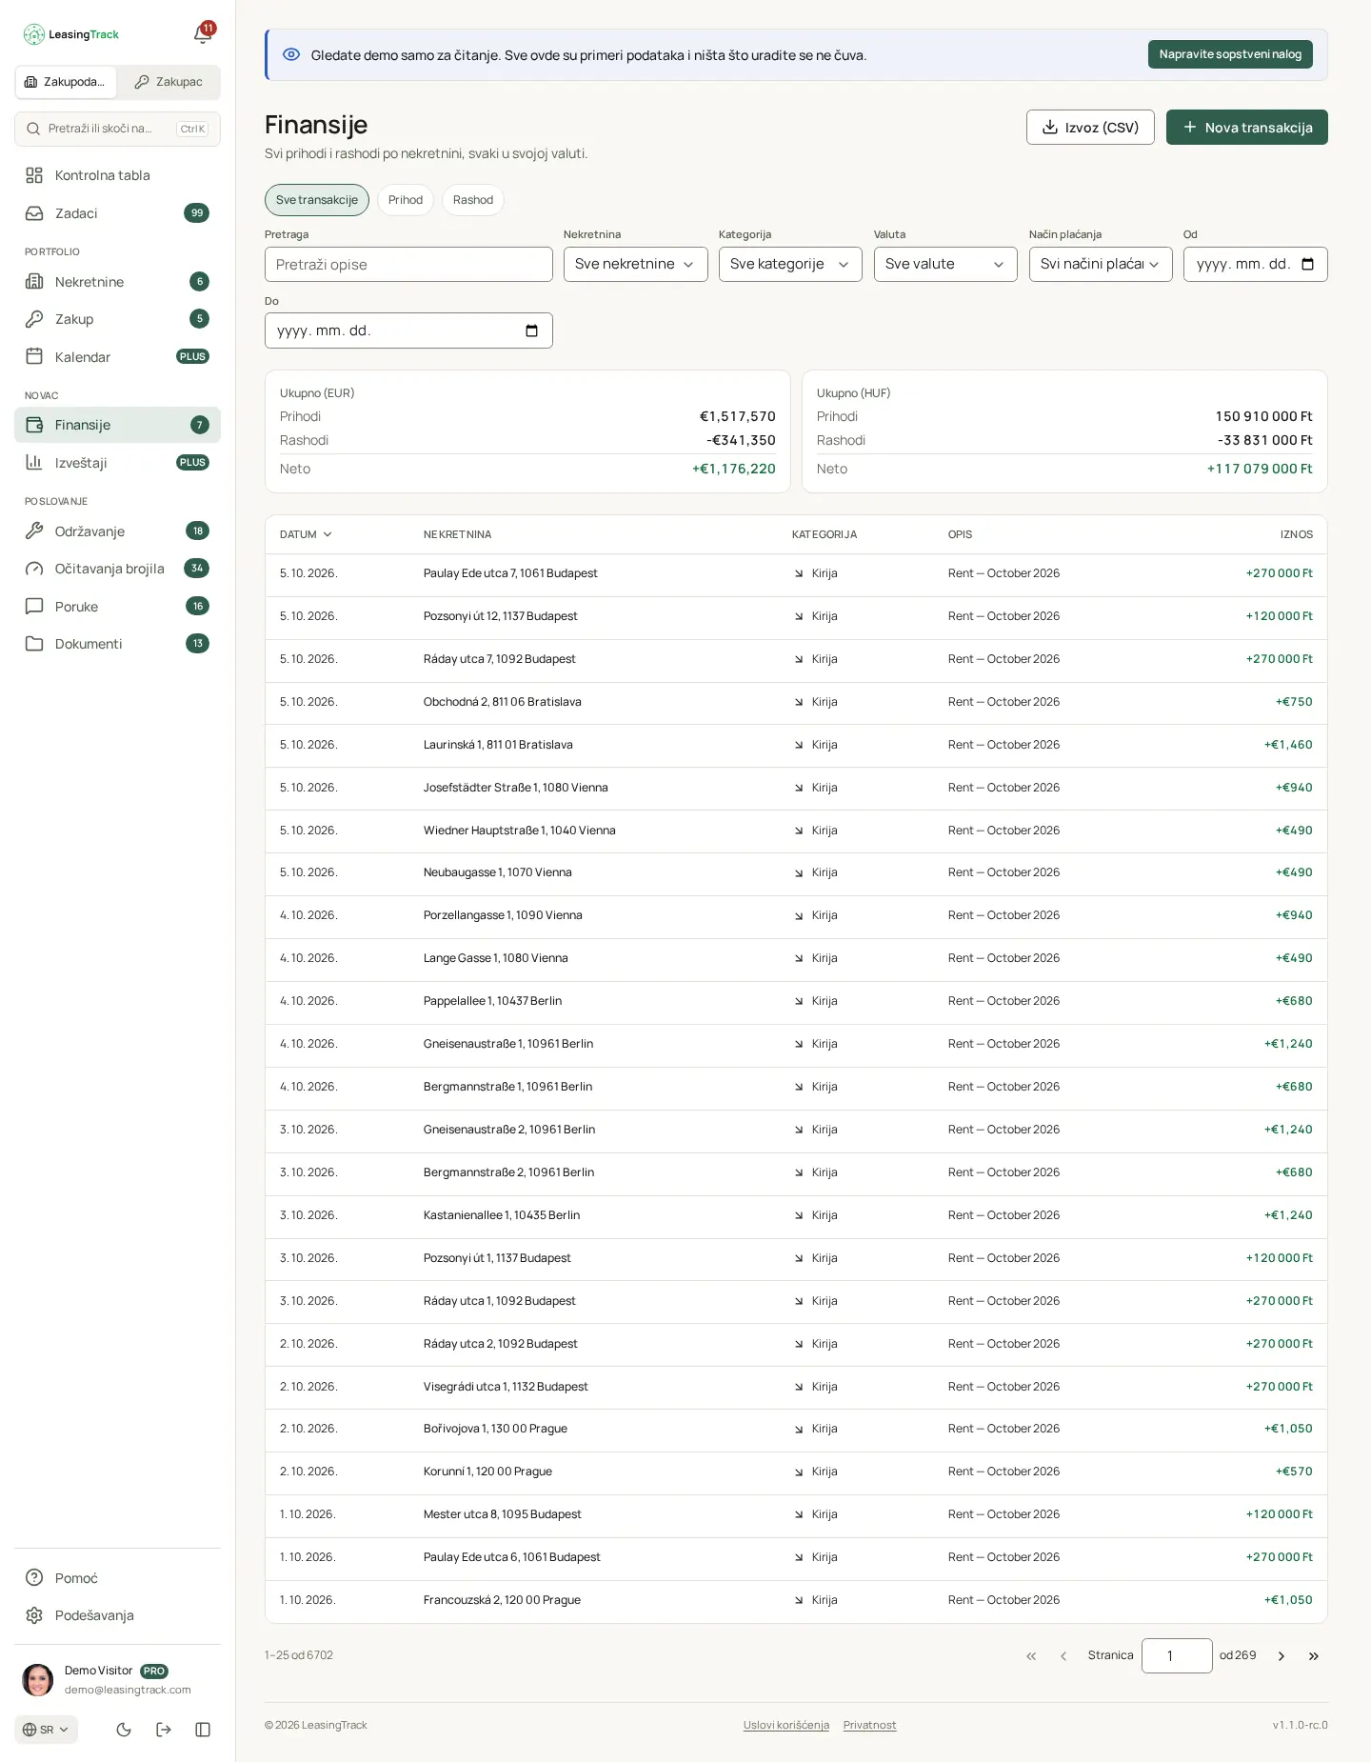Screen dimensions: 1371x1762
Task: Open Održavanje in the sidebar
Action: (117, 531)
